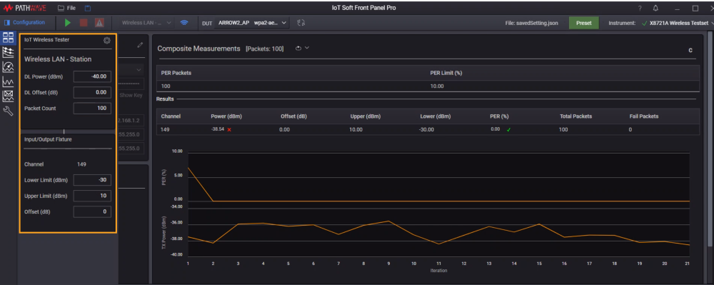Open the File menu
The image size is (714, 285).
[x=67, y=8]
